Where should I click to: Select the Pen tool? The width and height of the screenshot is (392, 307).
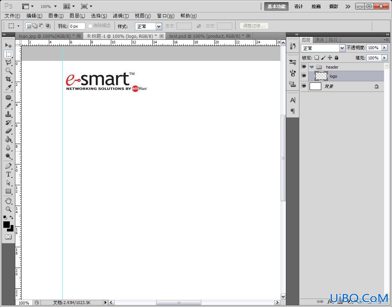[x=8, y=166]
